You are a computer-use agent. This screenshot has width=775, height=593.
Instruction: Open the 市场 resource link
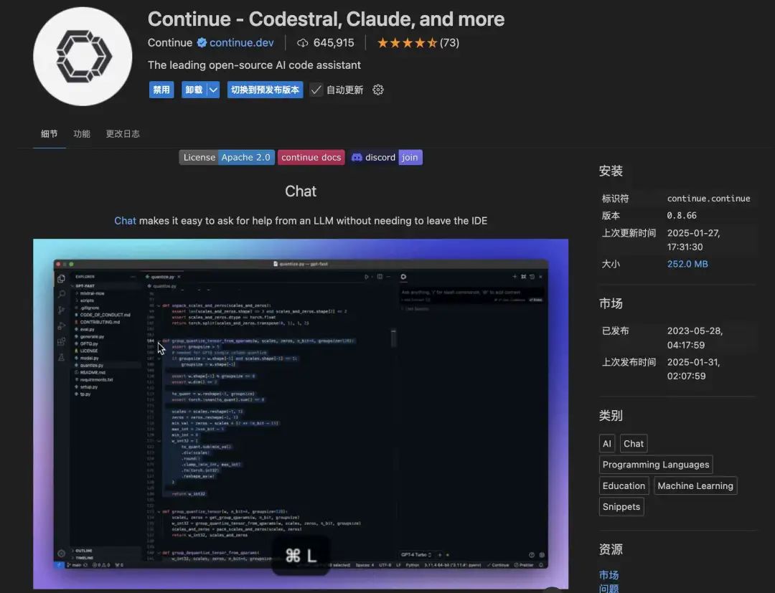[x=609, y=575]
